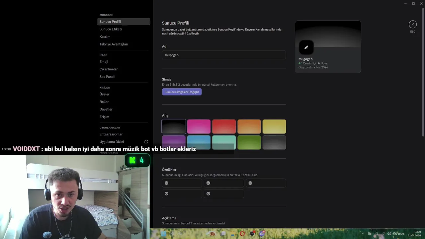The height and width of the screenshot is (239, 425).
Task: Select the gray banner swatch
Action: (x=274, y=142)
